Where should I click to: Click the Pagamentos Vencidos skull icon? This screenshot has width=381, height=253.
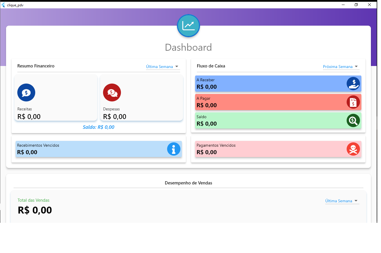[353, 149]
